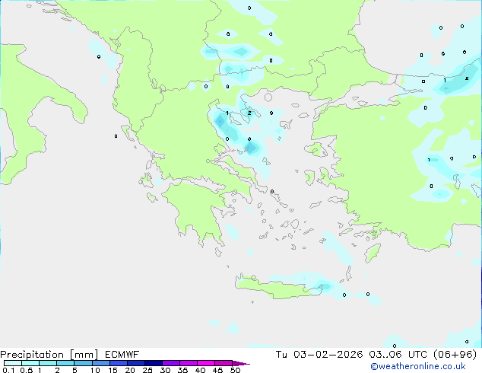Click the 'Precipitation' title word

(x=32, y=355)
